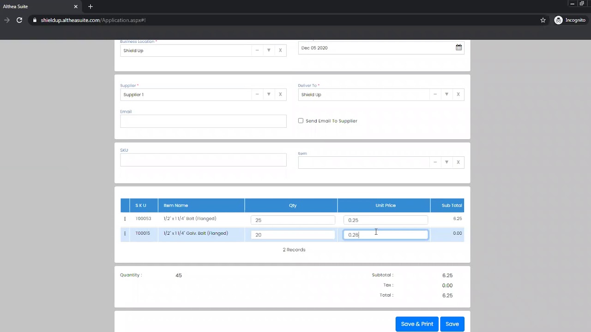Click the minus icon in Business Location
This screenshot has width=591, height=332.
(x=257, y=50)
